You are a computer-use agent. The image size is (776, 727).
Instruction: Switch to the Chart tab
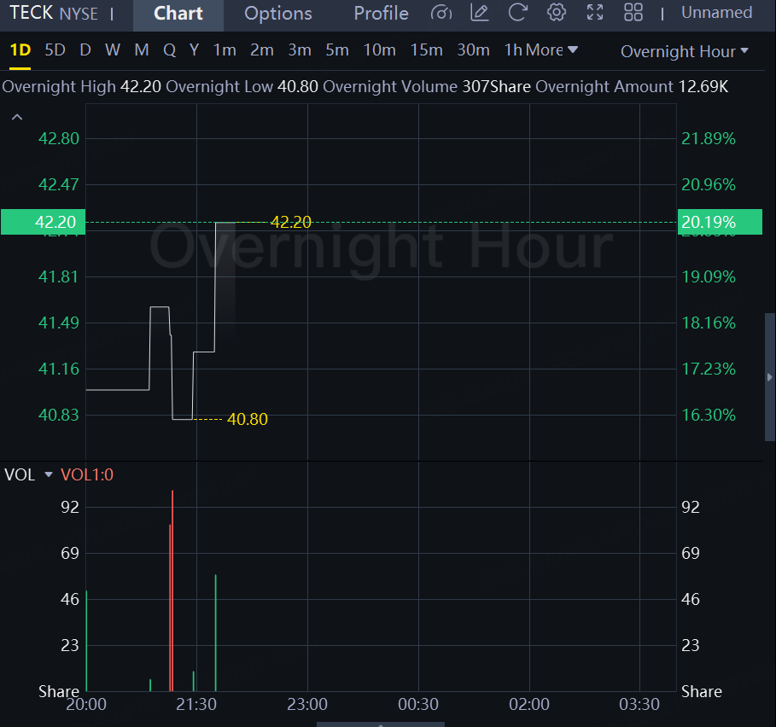coord(178,14)
